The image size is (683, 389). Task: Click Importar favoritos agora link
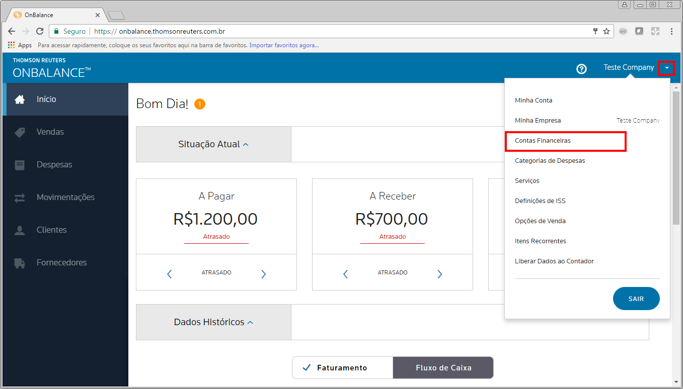pyautogui.click(x=284, y=45)
